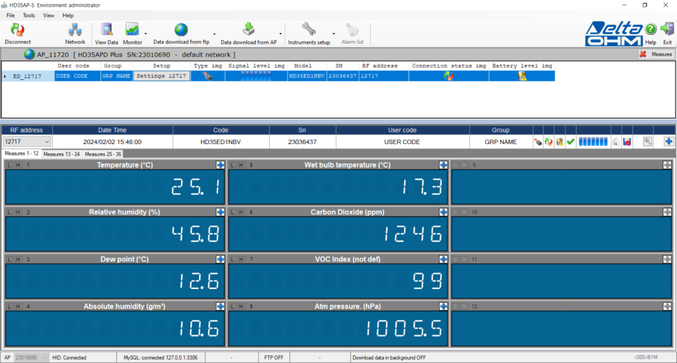The image size is (677, 363).
Task: Open the Data download from AP dropdown arrow
Action: click(280, 34)
